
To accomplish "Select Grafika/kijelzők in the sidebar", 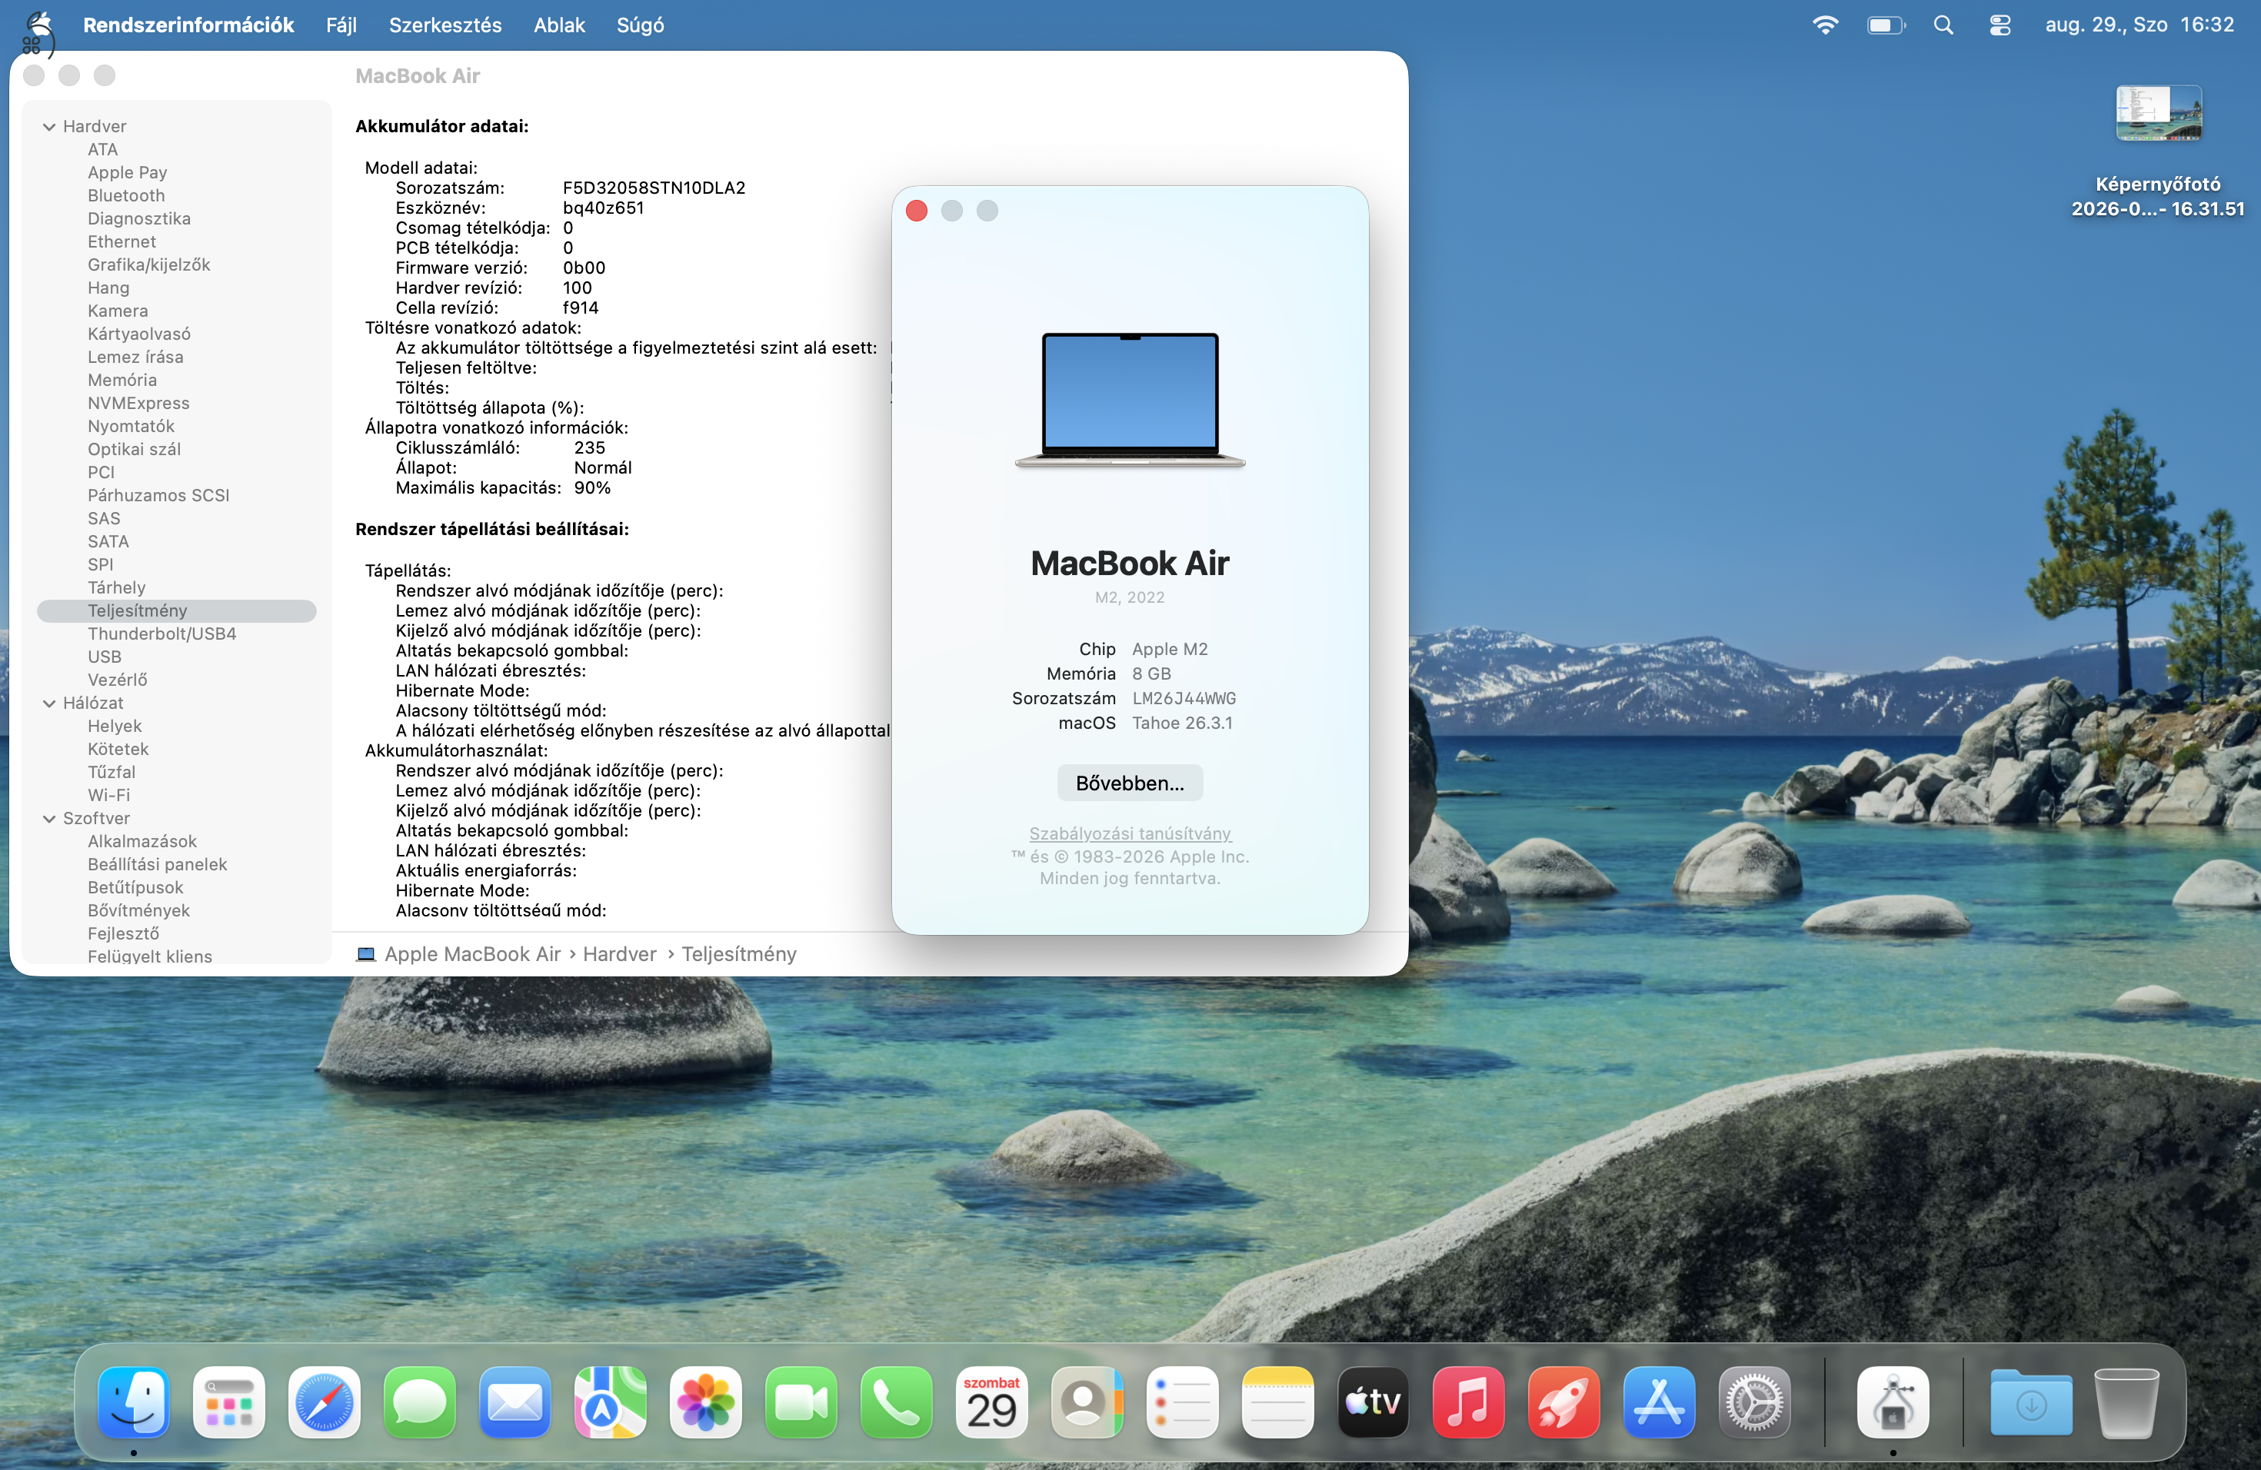I will pyautogui.click(x=149, y=265).
